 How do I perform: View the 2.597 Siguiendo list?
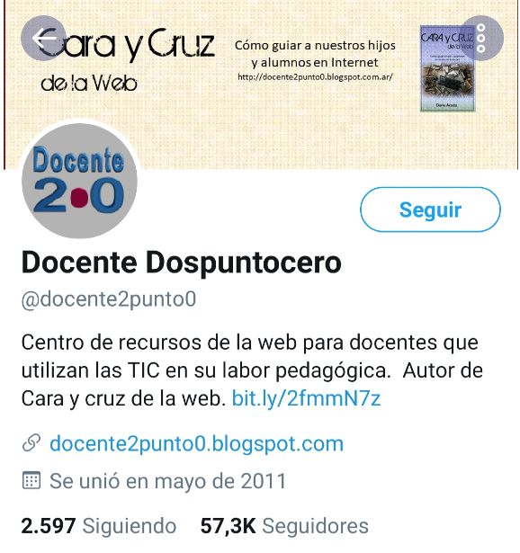click(99, 526)
